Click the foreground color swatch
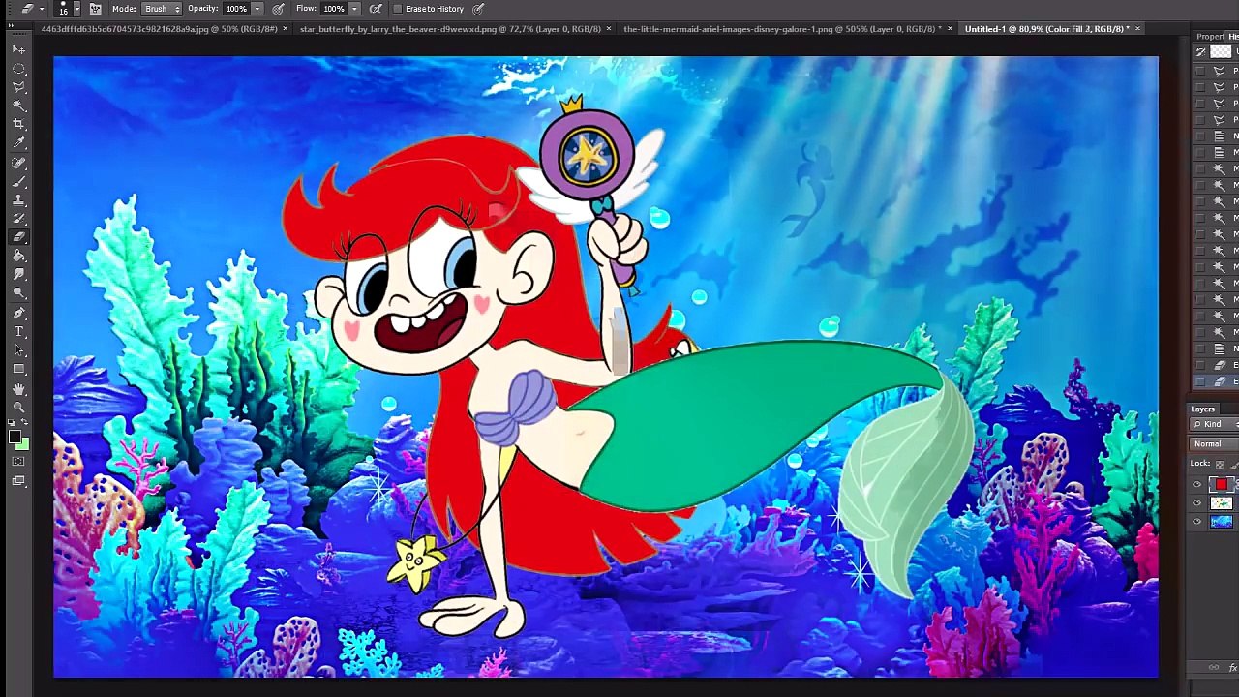 pos(15,438)
